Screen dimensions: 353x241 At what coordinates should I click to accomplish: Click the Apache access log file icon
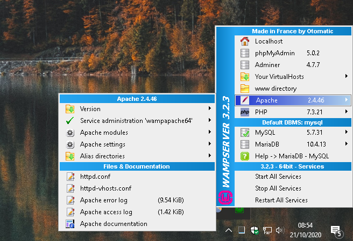tap(70, 212)
